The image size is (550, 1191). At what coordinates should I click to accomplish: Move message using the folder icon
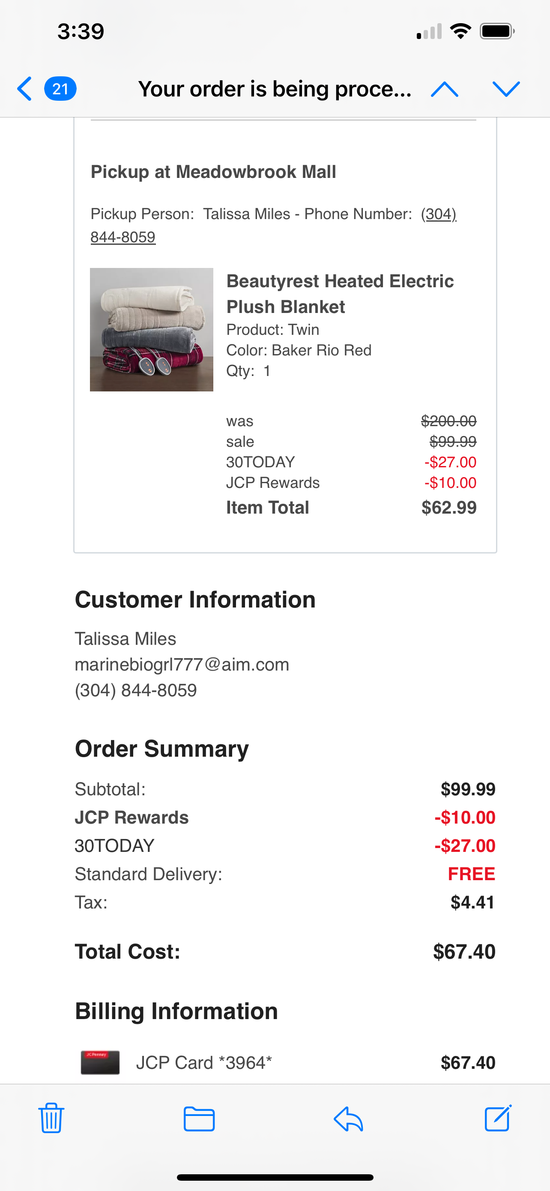199,1119
